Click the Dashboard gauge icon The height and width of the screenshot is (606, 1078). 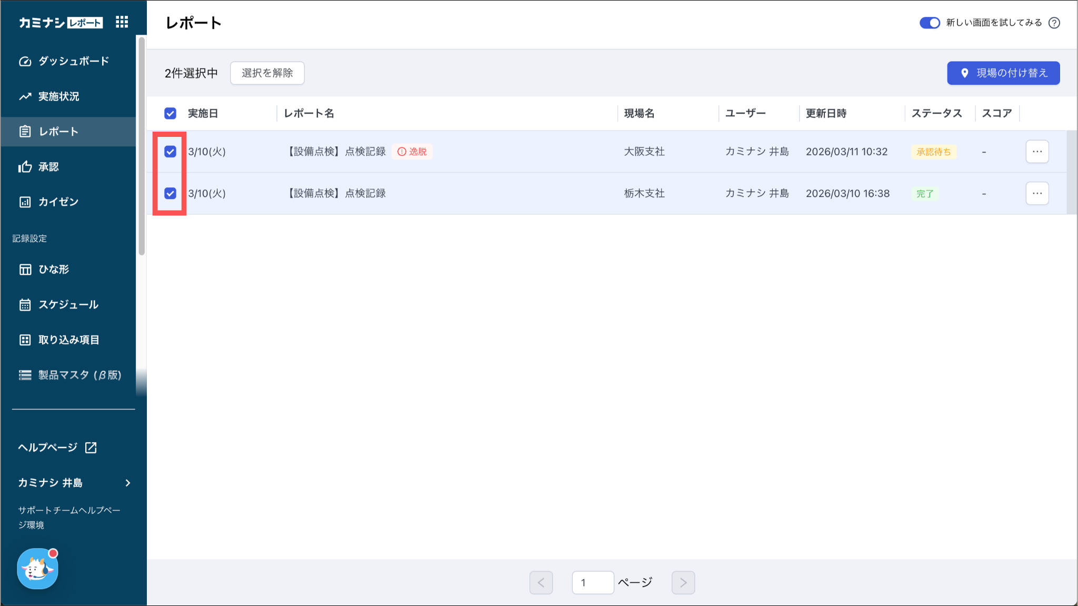25,61
